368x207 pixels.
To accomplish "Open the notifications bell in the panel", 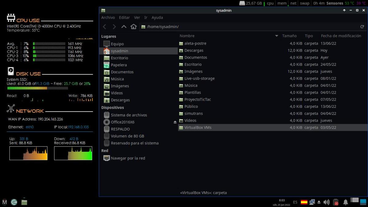I will (x=345, y=202).
